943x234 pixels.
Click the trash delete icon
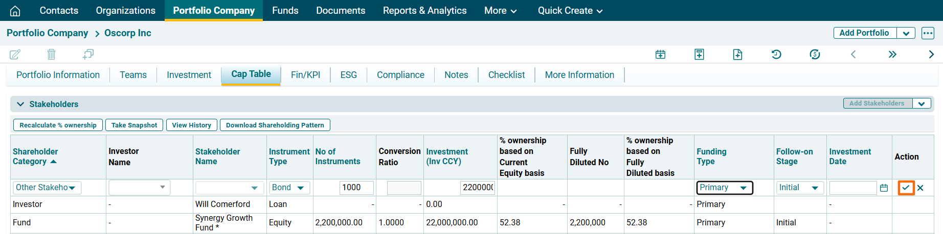pyautogui.click(x=51, y=54)
